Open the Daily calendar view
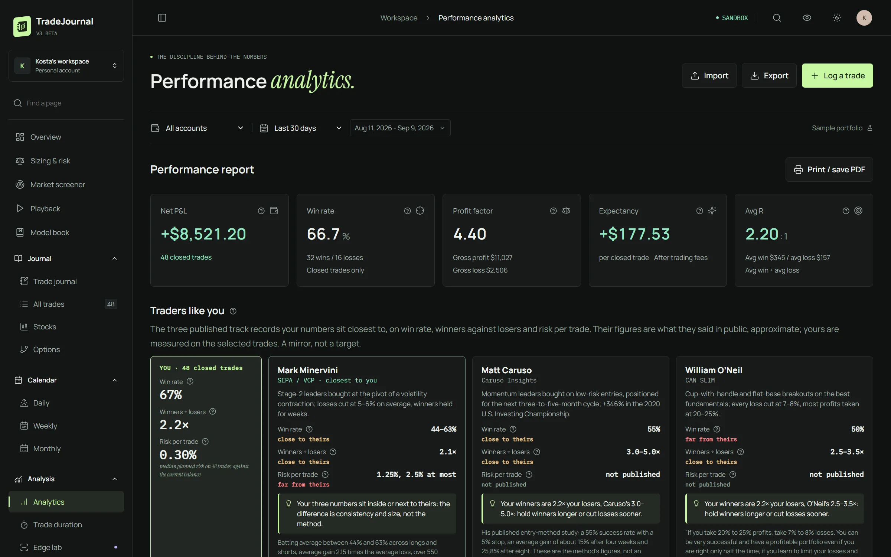The height and width of the screenshot is (557, 891). (66, 403)
